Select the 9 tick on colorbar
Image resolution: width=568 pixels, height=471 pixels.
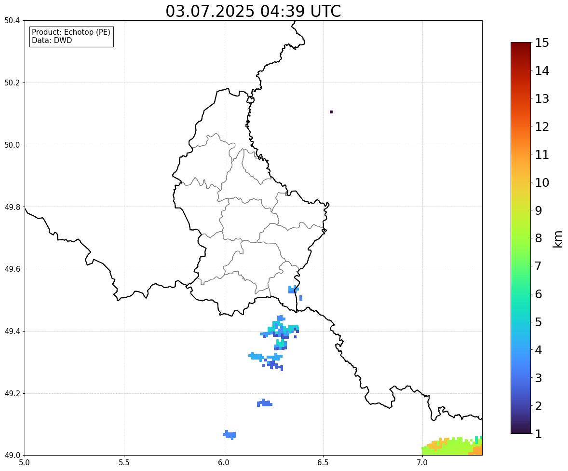[x=539, y=210]
